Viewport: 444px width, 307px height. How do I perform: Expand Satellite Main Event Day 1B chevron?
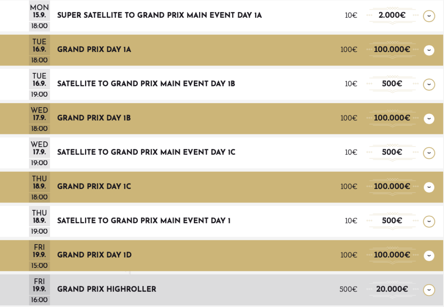[429, 84]
